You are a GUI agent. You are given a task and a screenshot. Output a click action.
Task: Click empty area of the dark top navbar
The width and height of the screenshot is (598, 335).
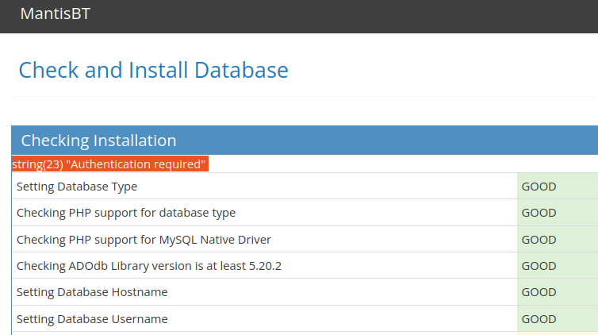point(357,16)
